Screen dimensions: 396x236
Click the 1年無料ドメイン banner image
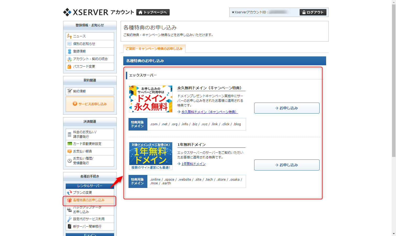(151, 156)
